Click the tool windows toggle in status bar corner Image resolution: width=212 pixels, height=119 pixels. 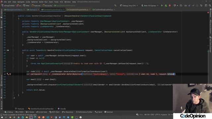pyautogui.click(x=1, y=115)
